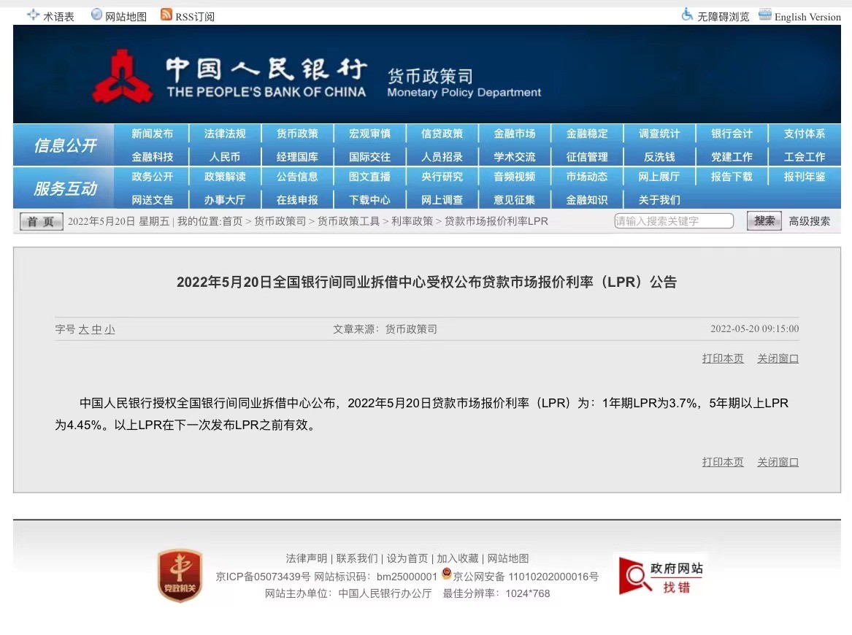Click 京公网安备 11010202000016号 link
Viewport: 852px width, 635px height.
click(x=526, y=577)
